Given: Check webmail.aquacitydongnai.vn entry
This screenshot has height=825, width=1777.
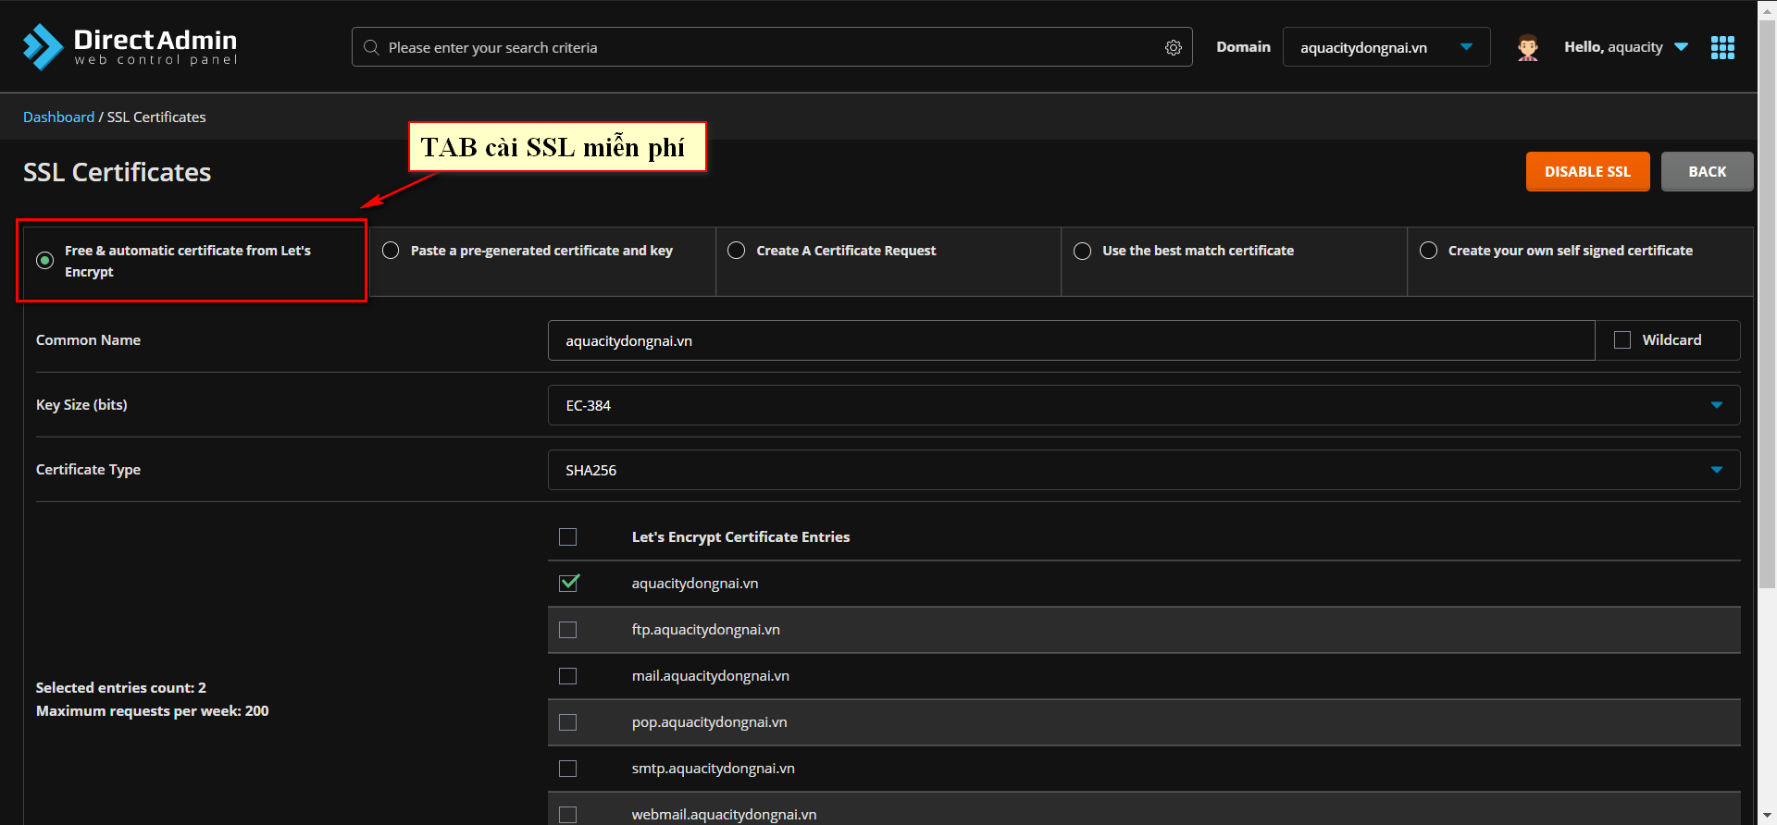Looking at the screenshot, I should click(568, 815).
